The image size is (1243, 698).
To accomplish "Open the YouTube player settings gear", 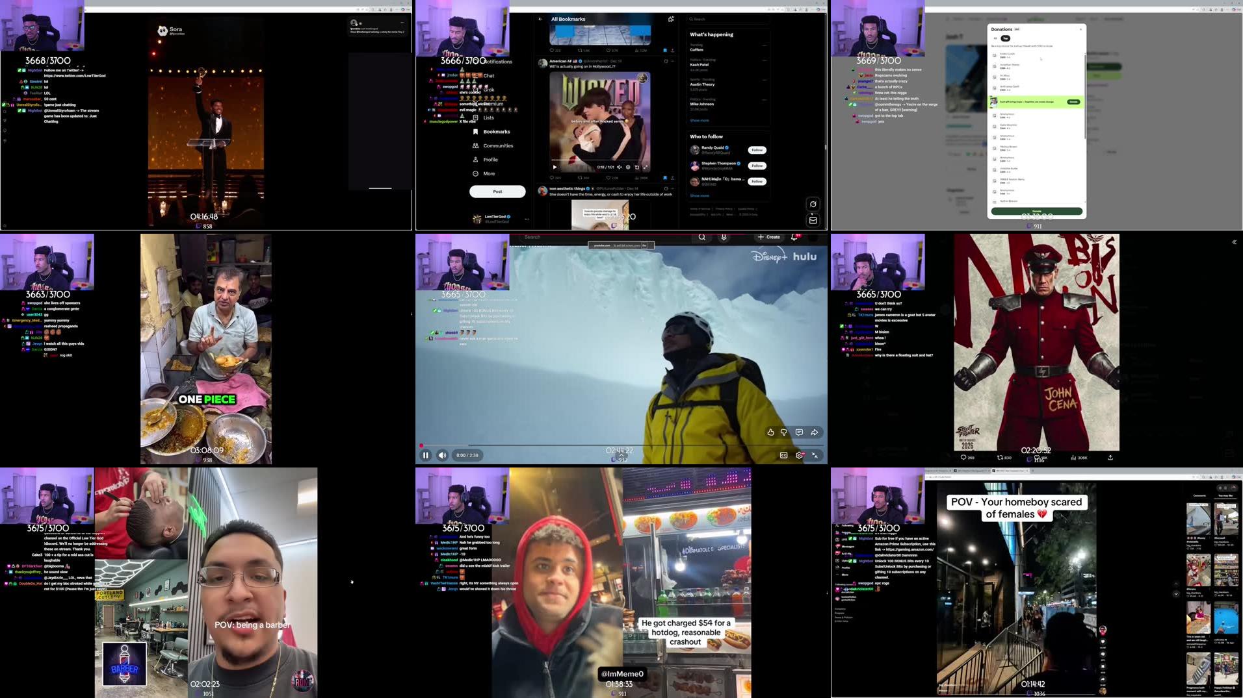I will [799, 455].
